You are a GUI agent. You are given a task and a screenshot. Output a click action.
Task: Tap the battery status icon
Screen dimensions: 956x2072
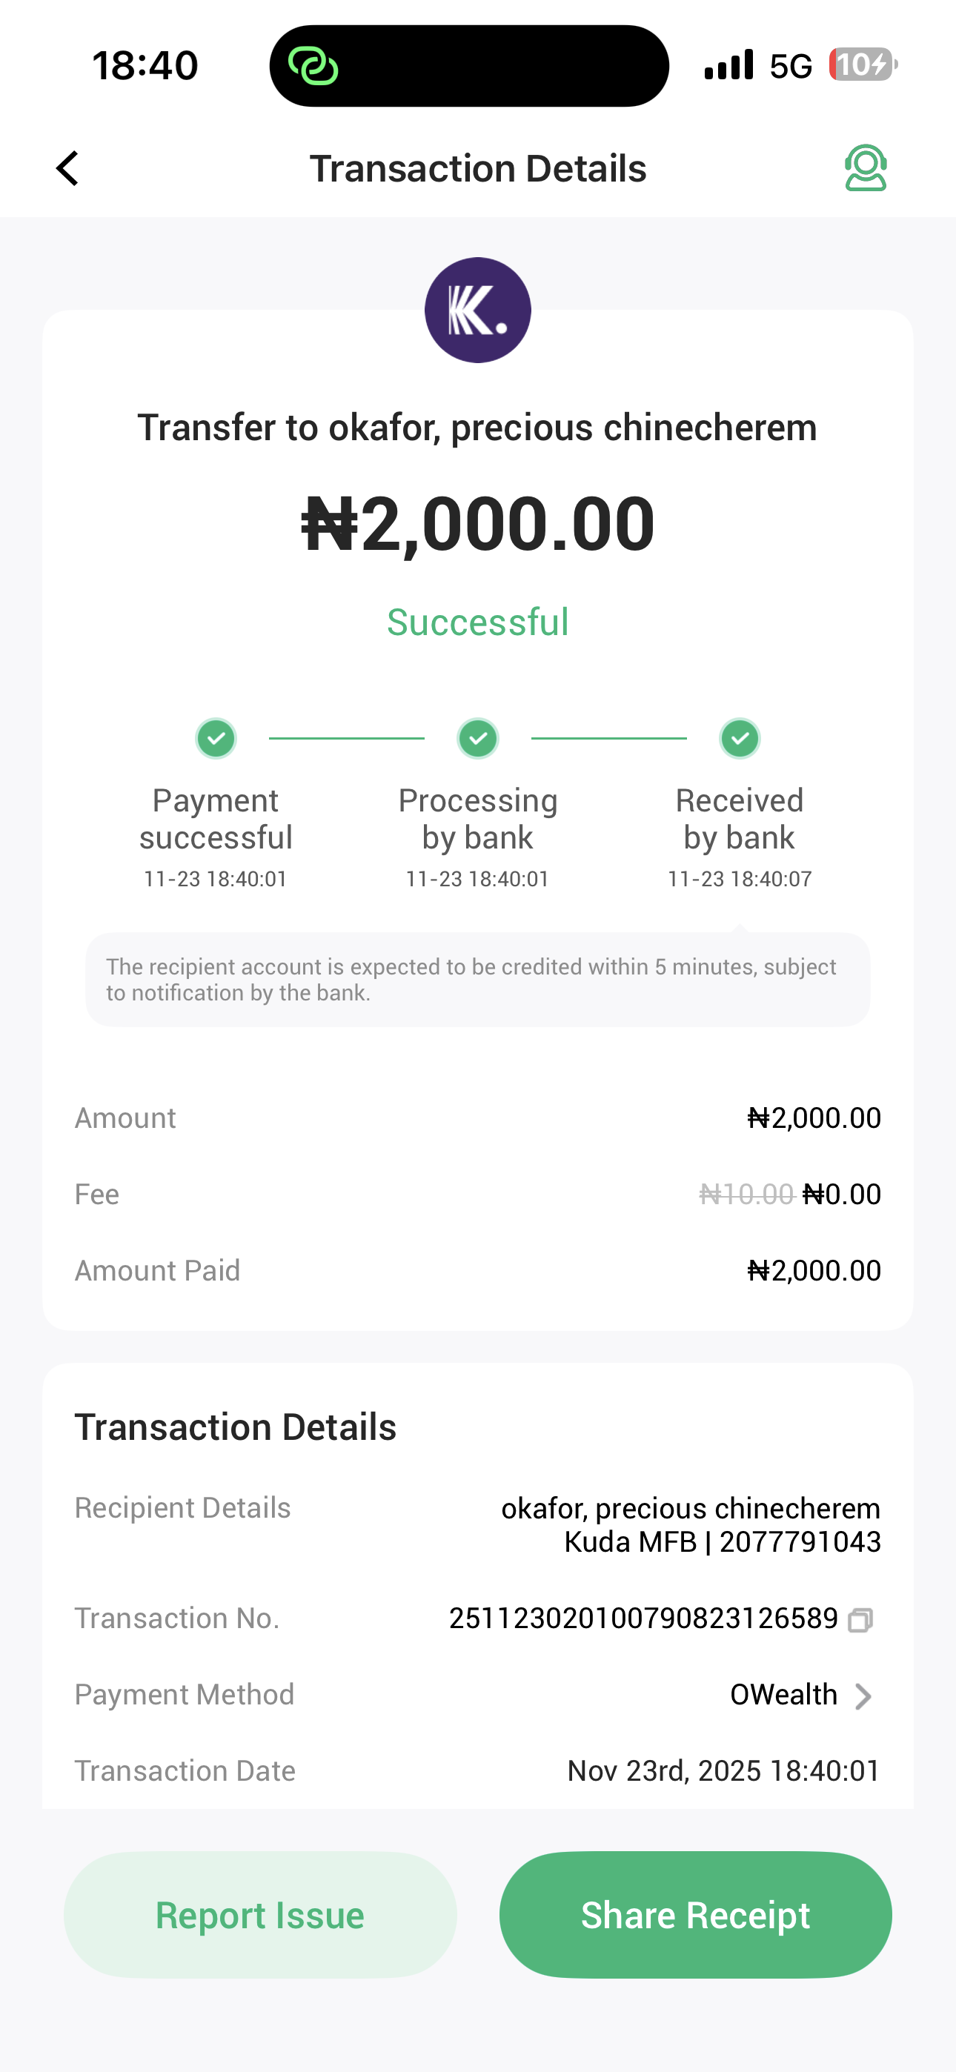(862, 64)
